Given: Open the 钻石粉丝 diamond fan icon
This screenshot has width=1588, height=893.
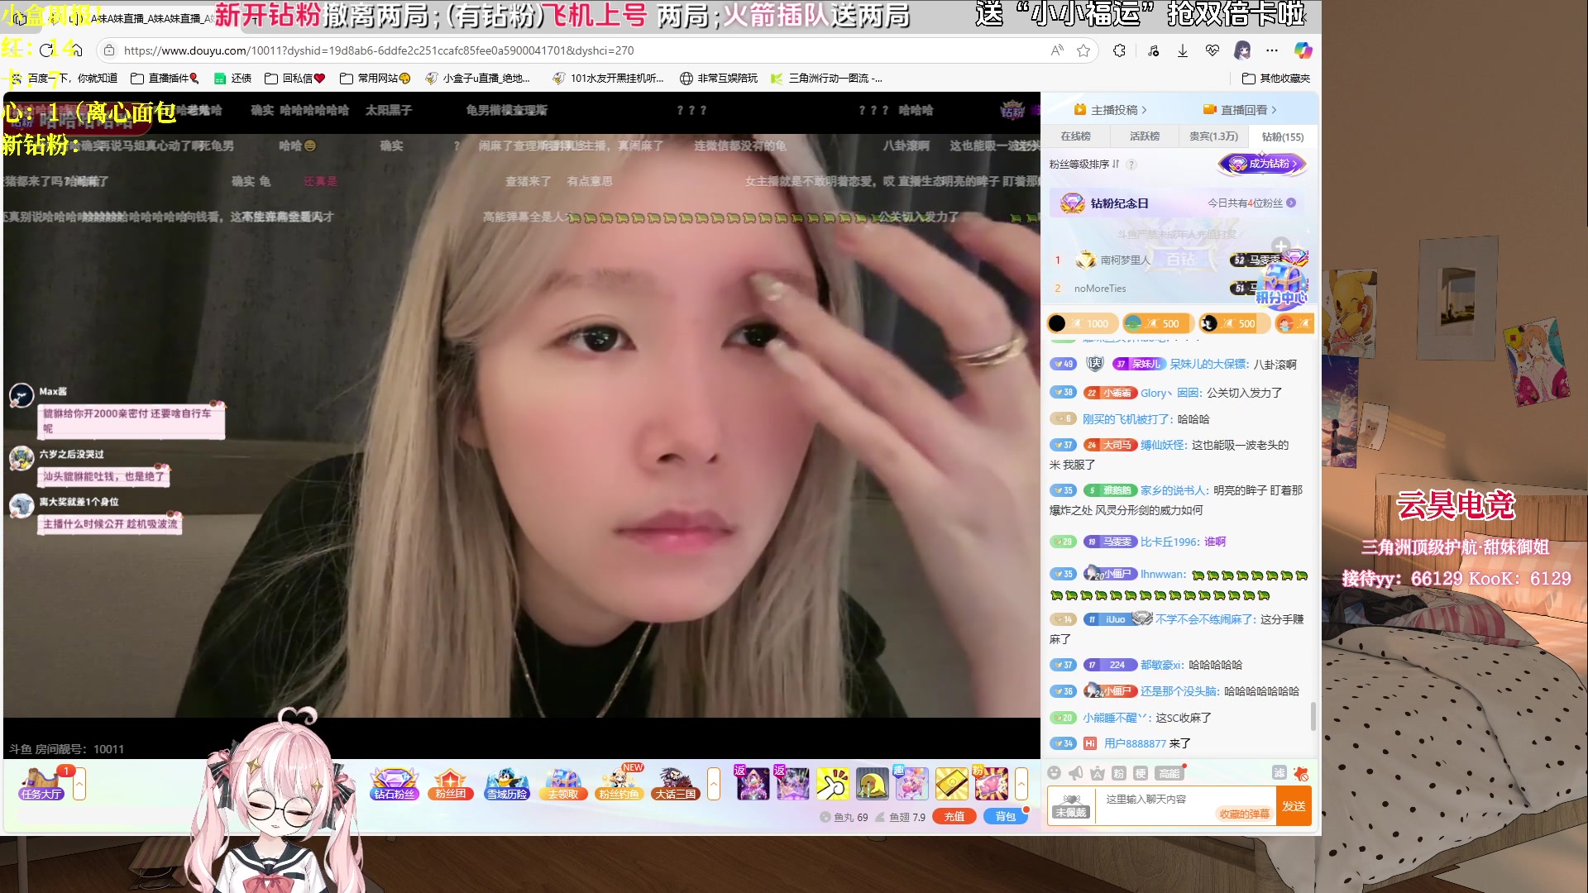Looking at the screenshot, I should [x=395, y=784].
